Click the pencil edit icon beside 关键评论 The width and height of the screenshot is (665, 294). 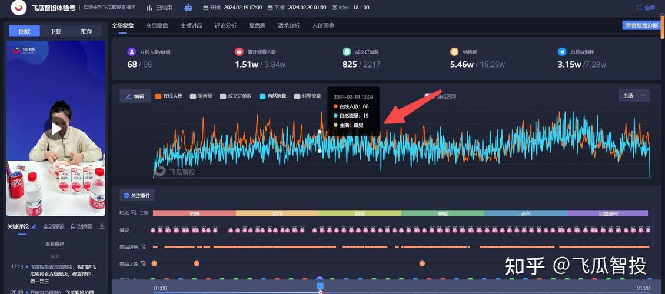[x=34, y=226]
